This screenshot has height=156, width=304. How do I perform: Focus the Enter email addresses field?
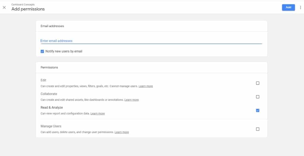(x=151, y=41)
